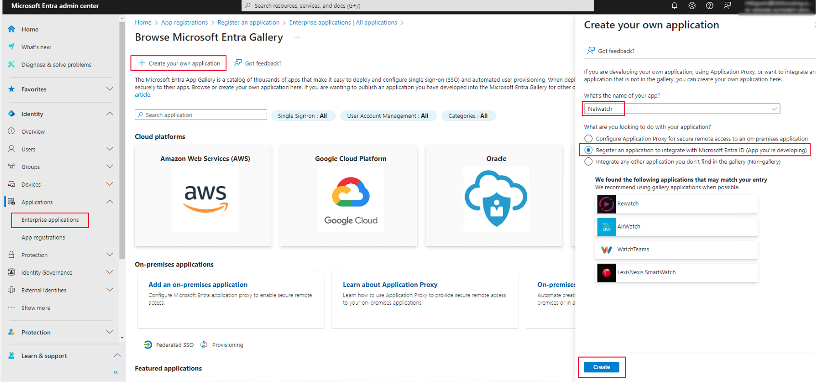819x384 pixels.
Task: Open Add an on-premises application link
Action: pyautogui.click(x=198, y=285)
